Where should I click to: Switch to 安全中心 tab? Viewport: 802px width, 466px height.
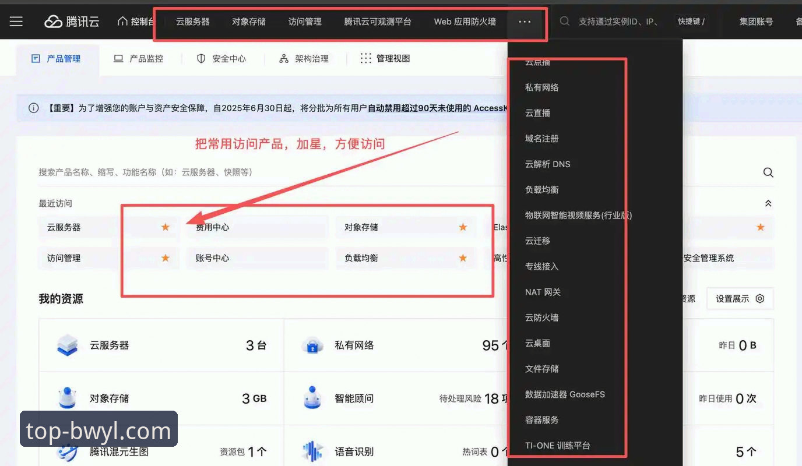pyautogui.click(x=221, y=59)
